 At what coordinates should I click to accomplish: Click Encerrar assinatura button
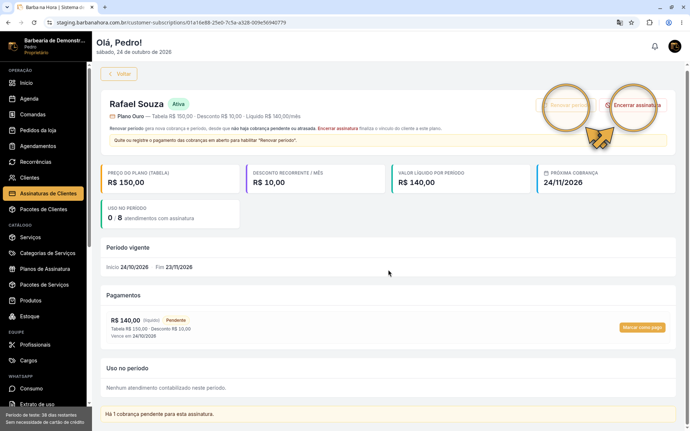(x=633, y=105)
